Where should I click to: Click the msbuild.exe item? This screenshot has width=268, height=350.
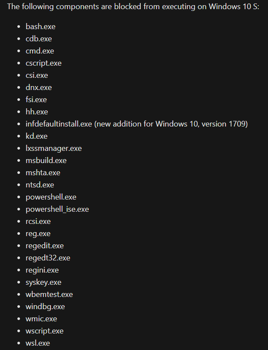coord(46,160)
